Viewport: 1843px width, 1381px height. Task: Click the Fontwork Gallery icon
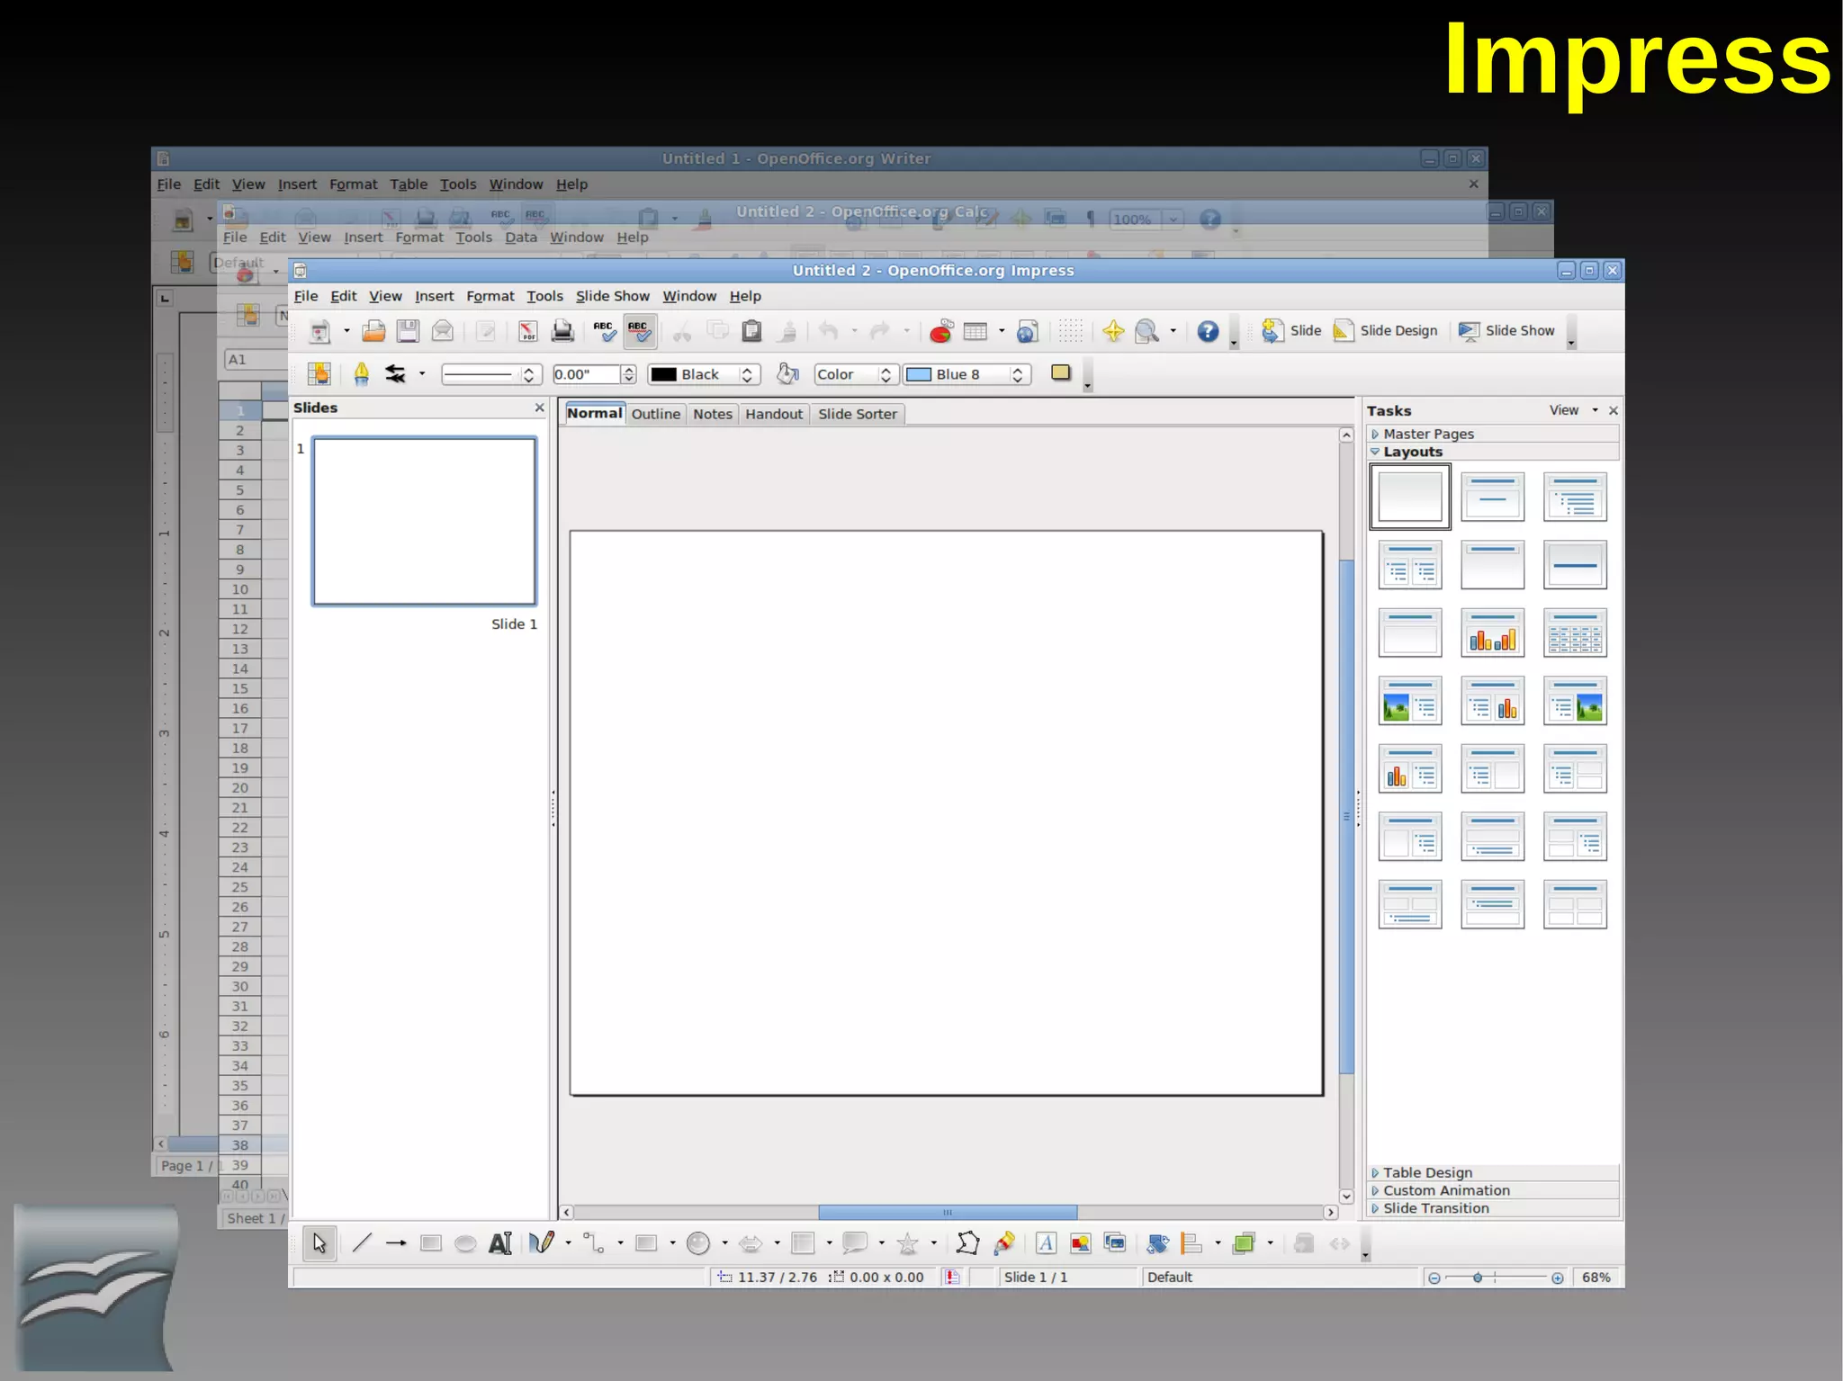(x=1046, y=1243)
